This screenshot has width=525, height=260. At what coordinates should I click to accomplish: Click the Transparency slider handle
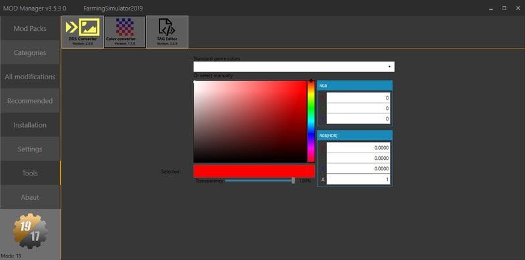point(293,181)
